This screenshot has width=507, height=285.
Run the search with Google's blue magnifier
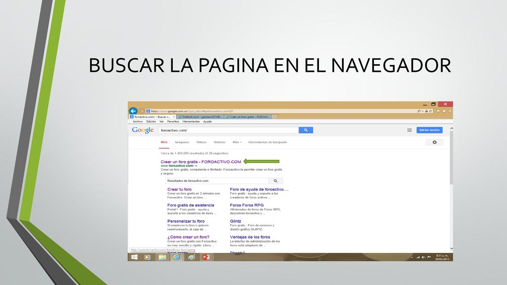coord(305,130)
